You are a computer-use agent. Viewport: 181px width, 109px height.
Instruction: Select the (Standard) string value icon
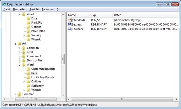point(70,20)
